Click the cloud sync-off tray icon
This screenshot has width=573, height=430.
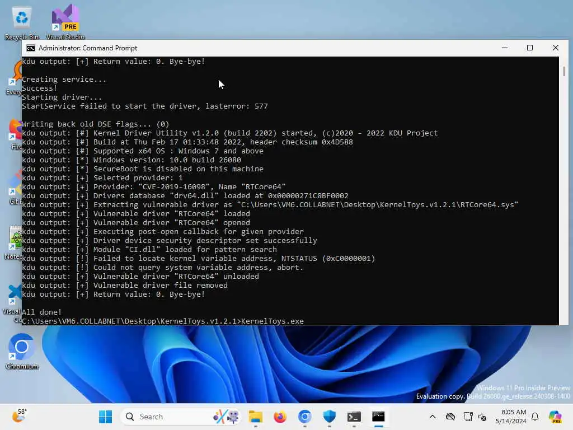coord(450,417)
